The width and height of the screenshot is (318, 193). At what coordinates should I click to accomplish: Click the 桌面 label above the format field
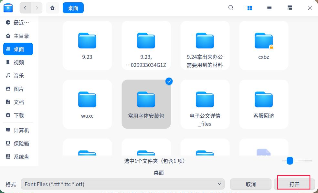coord(159,173)
